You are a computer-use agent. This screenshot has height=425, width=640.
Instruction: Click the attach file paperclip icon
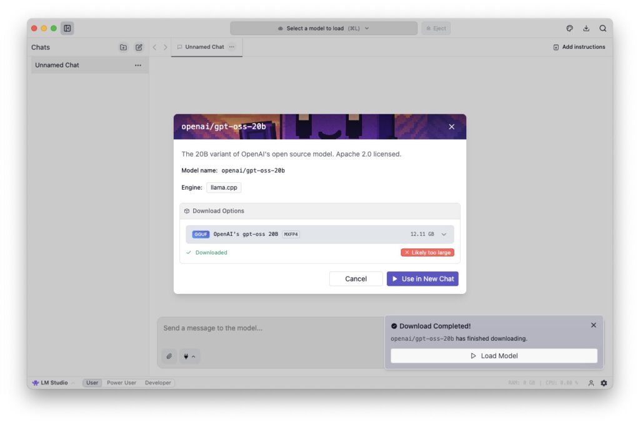pos(169,356)
